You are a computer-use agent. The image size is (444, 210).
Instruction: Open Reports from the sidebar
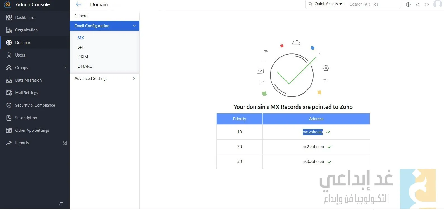click(22, 143)
